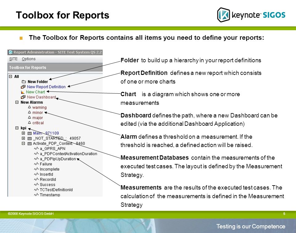Click the New Chart icon

23,92
